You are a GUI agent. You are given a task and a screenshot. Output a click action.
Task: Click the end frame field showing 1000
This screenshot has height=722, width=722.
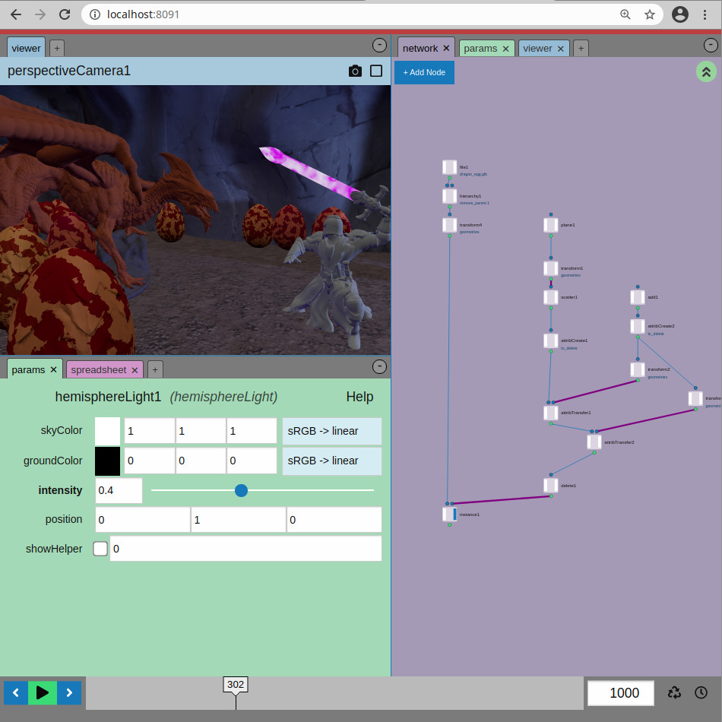point(621,692)
